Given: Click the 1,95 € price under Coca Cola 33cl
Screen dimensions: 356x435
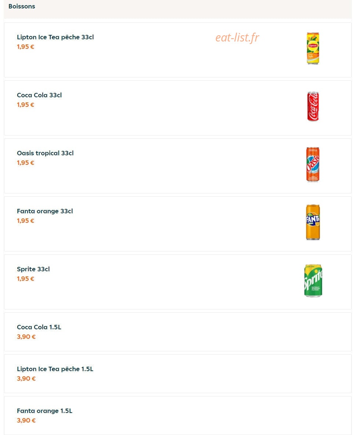Looking at the screenshot, I should (x=26, y=105).
